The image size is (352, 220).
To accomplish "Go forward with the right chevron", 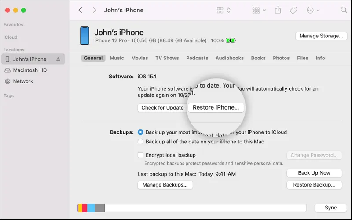I will pyautogui.click(x=94, y=10).
